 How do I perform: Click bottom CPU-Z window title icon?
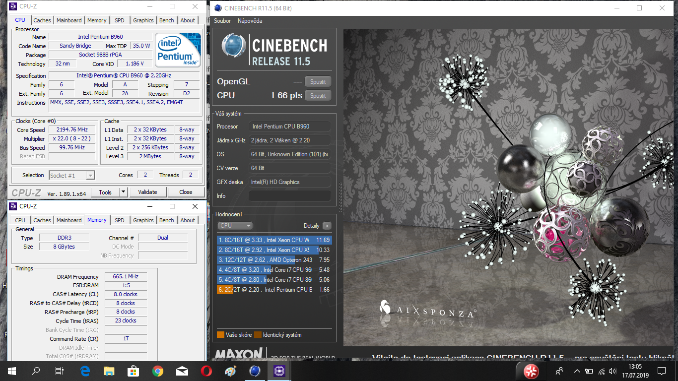[13, 206]
